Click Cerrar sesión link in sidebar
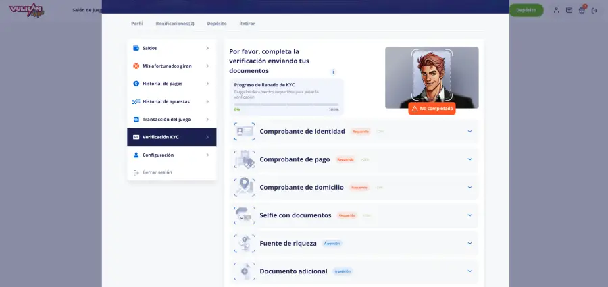The width and height of the screenshot is (608, 287). point(157,172)
